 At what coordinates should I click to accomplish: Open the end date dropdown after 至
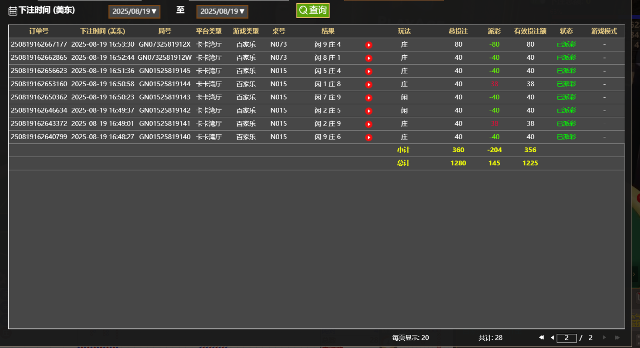(222, 12)
